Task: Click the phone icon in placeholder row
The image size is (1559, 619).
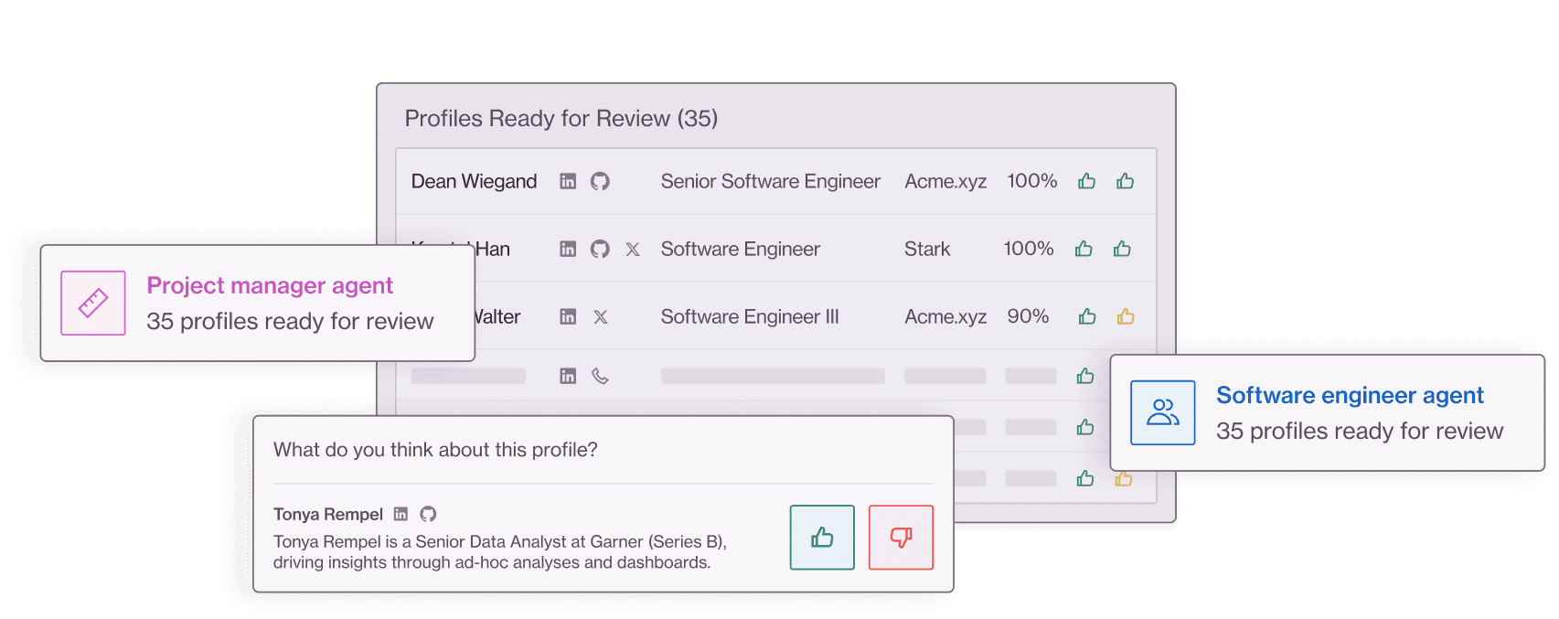Action: click(x=600, y=376)
